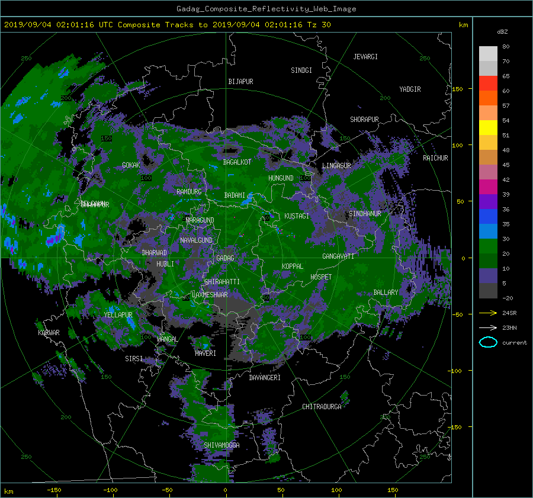This screenshot has width=533, height=498.
Task: Click the LAXMESHWAR city label
Action: (210, 295)
